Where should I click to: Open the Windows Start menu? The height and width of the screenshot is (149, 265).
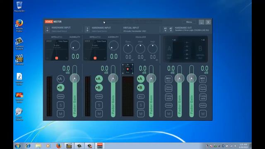pyautogui.click(x=18, y=146)
